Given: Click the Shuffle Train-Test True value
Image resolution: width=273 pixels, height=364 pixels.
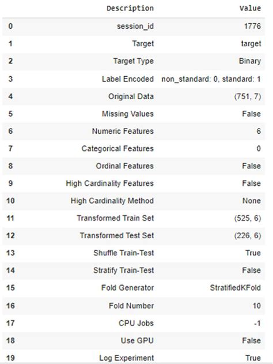Looking at the screenshot, I should point(253,253).
